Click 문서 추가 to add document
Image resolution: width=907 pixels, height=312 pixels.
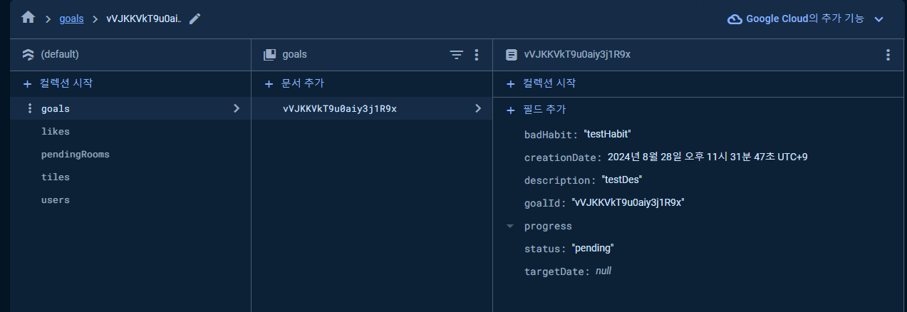pos(303,83)
